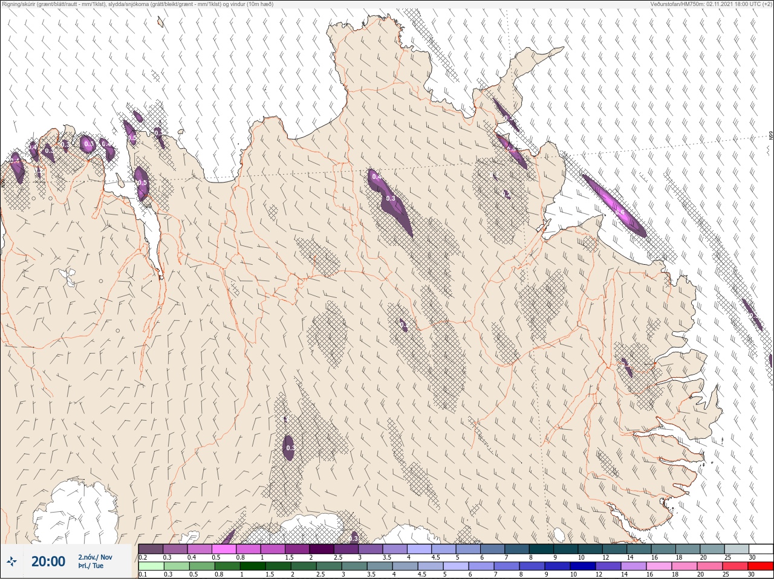This screenshot has width=774, height=579.
Task: Pick the upper legend swatch between 4 and 4.5
Action: 419,549
